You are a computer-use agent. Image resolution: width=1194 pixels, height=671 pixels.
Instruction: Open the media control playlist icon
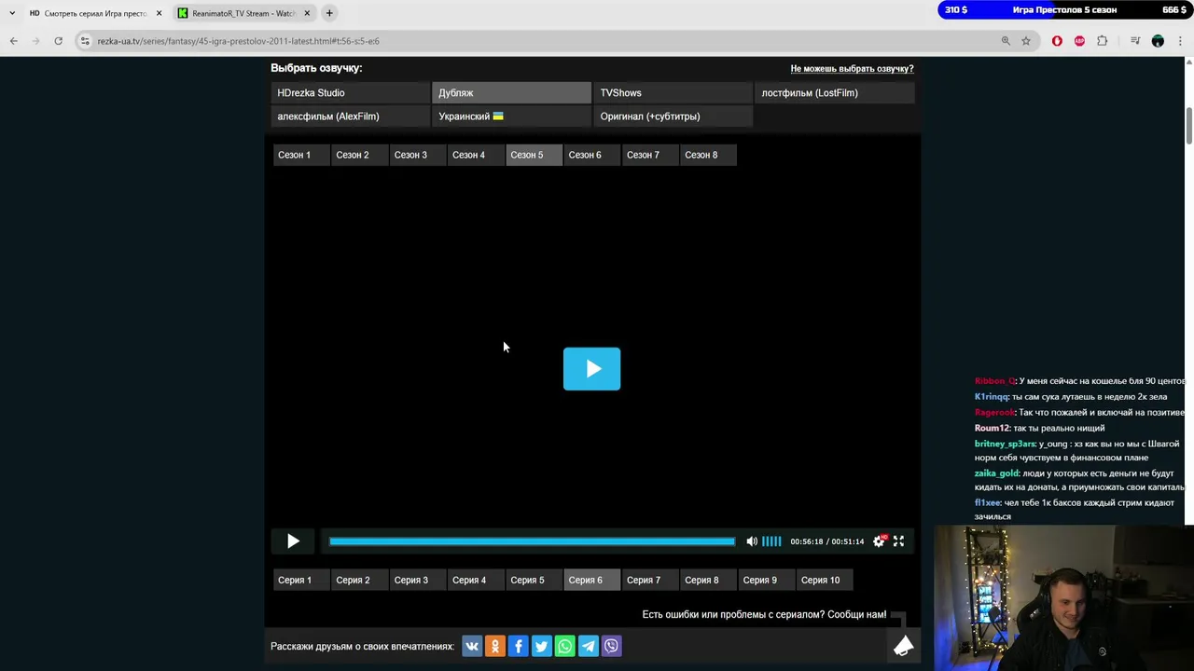tap(1135, 41)
